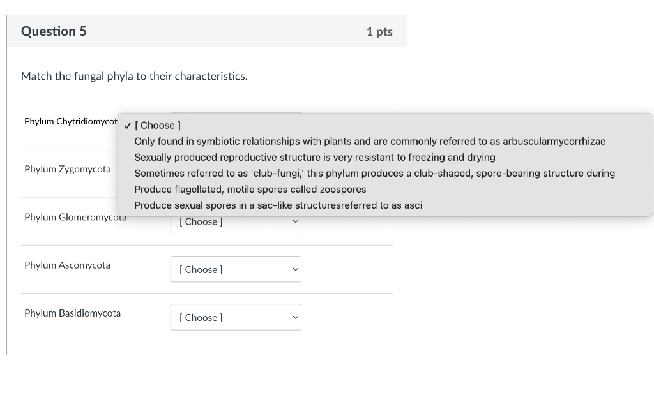The height and width of the screenshot is (395, 654).
Task: Click the Question 5 header
Action: [x=54, y=31]
